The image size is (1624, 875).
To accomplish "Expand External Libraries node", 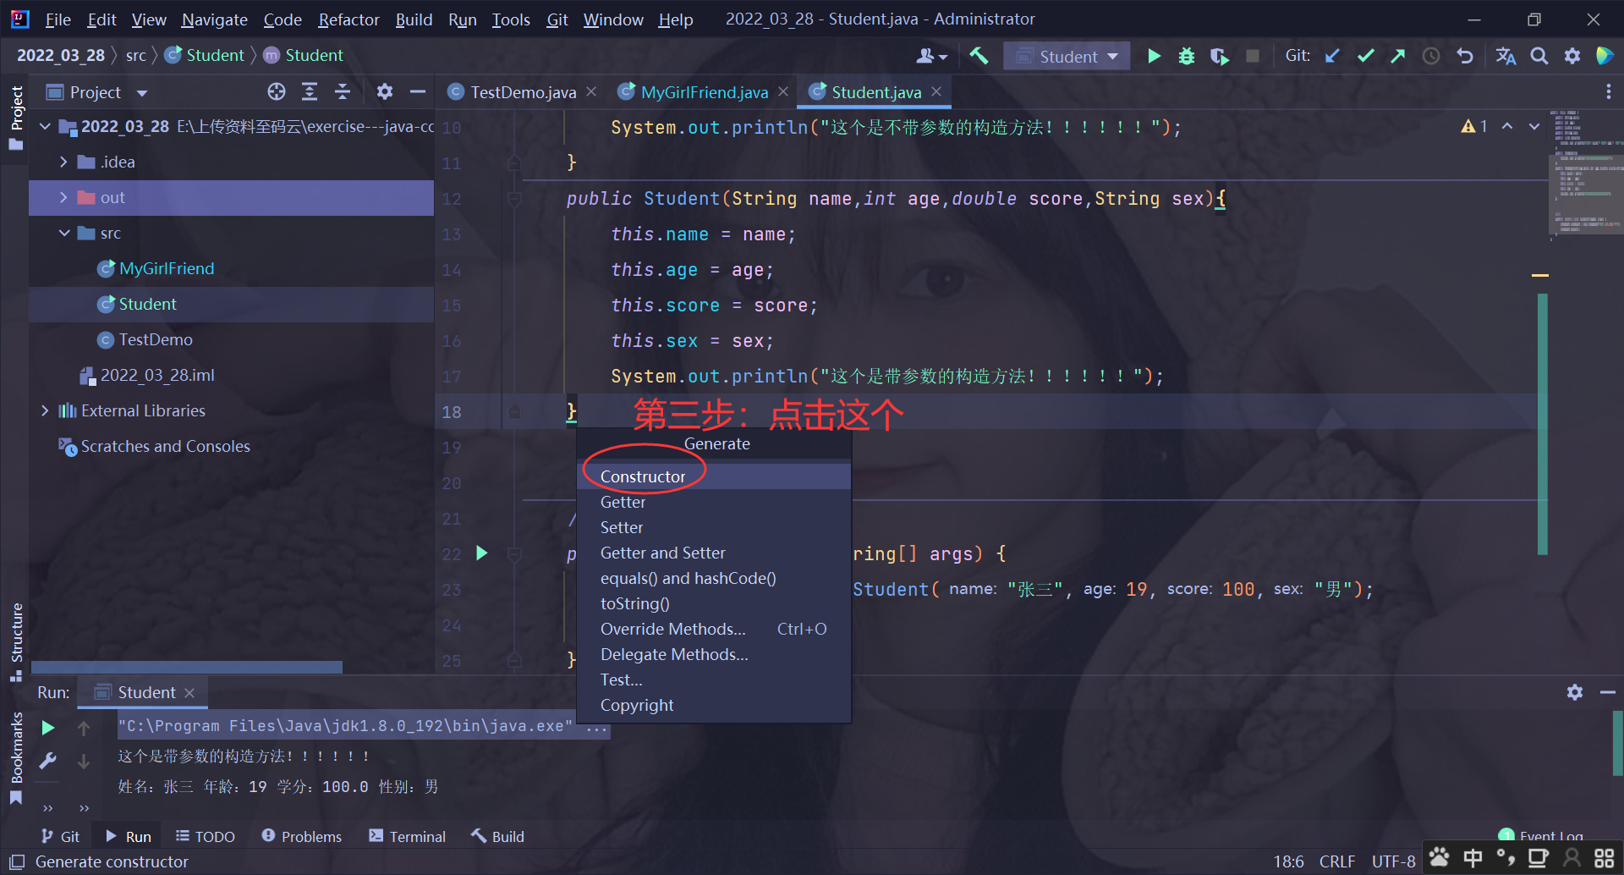I will [45, 410].
